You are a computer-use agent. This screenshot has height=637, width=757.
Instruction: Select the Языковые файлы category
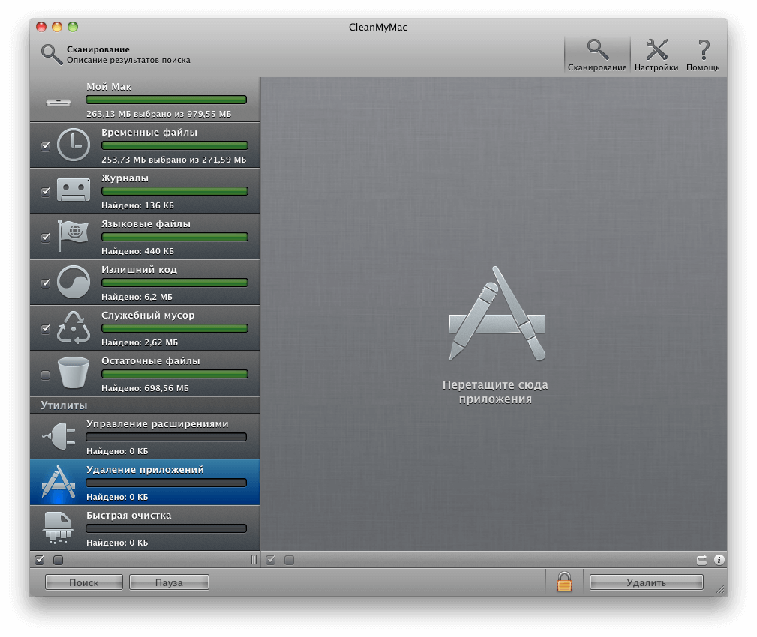(x=145, y=236)
